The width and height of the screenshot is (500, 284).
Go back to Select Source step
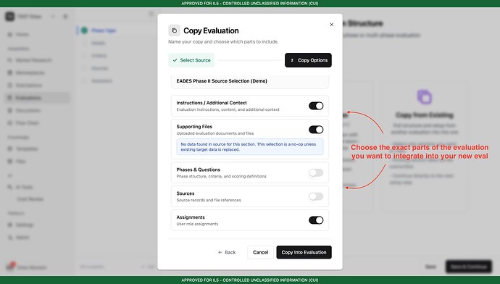(191, 60)
